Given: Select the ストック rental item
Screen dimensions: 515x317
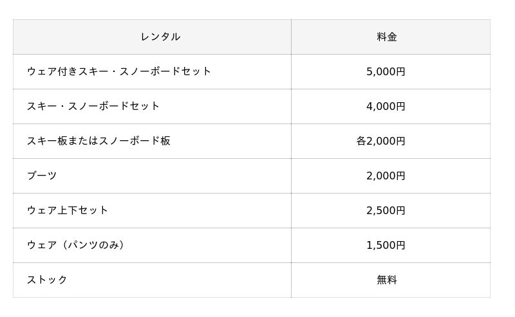Looking at the screenshot, I should (47, 280).
